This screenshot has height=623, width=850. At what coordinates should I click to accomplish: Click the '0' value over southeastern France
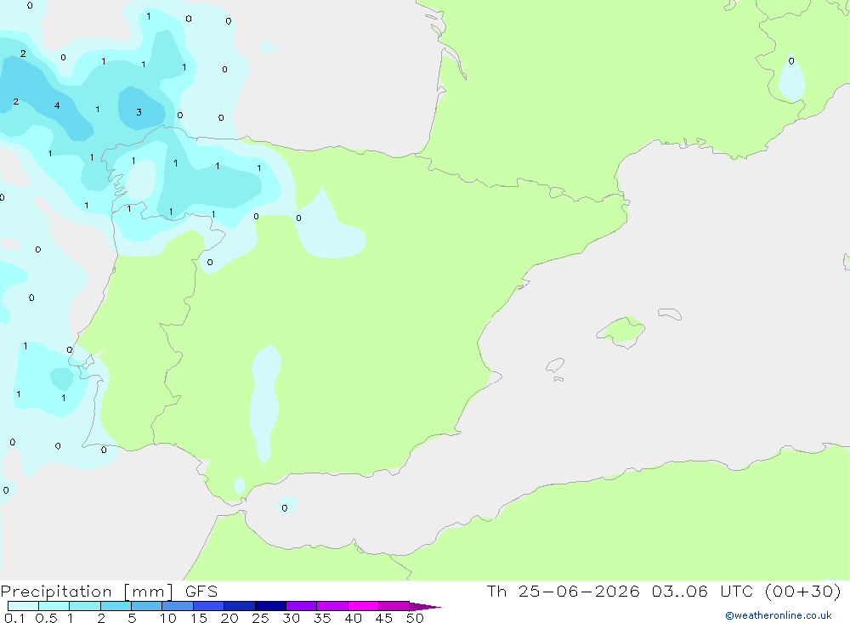[791, 60]
